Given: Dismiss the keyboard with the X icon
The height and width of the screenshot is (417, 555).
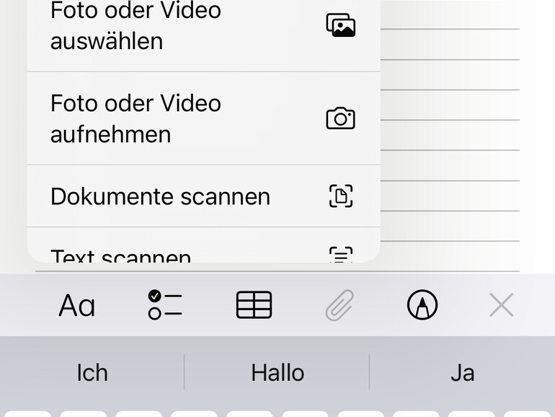Looking at the screenshot, I should pos(501,304).
